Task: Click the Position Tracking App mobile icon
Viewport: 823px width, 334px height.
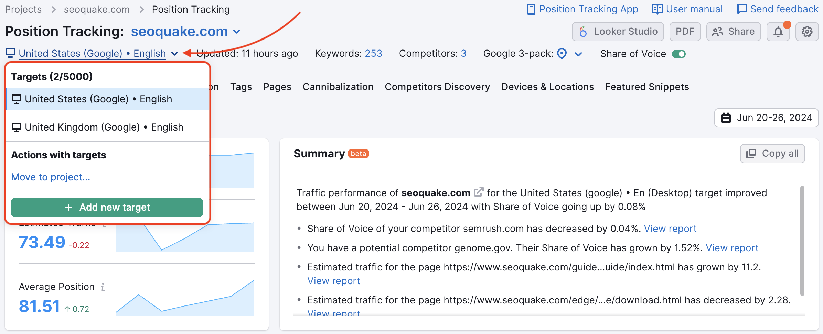Action: click(531, 9)
